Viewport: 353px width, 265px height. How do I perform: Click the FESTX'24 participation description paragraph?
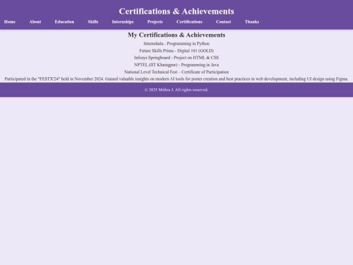point(176,79)
